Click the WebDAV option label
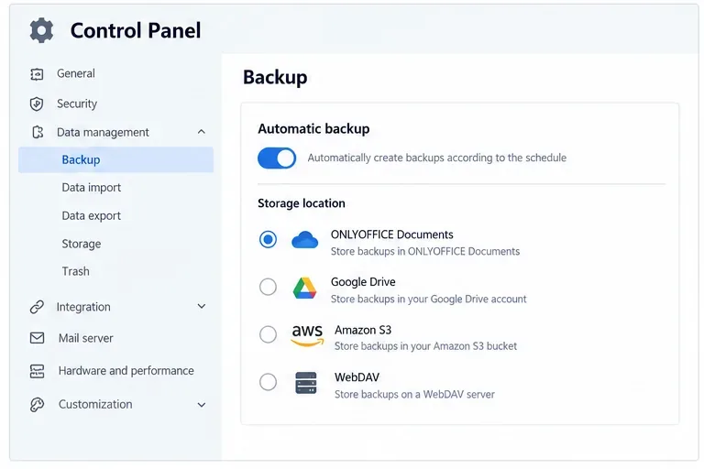The height and width of the screenshot is (469, 704). point(357,377)
